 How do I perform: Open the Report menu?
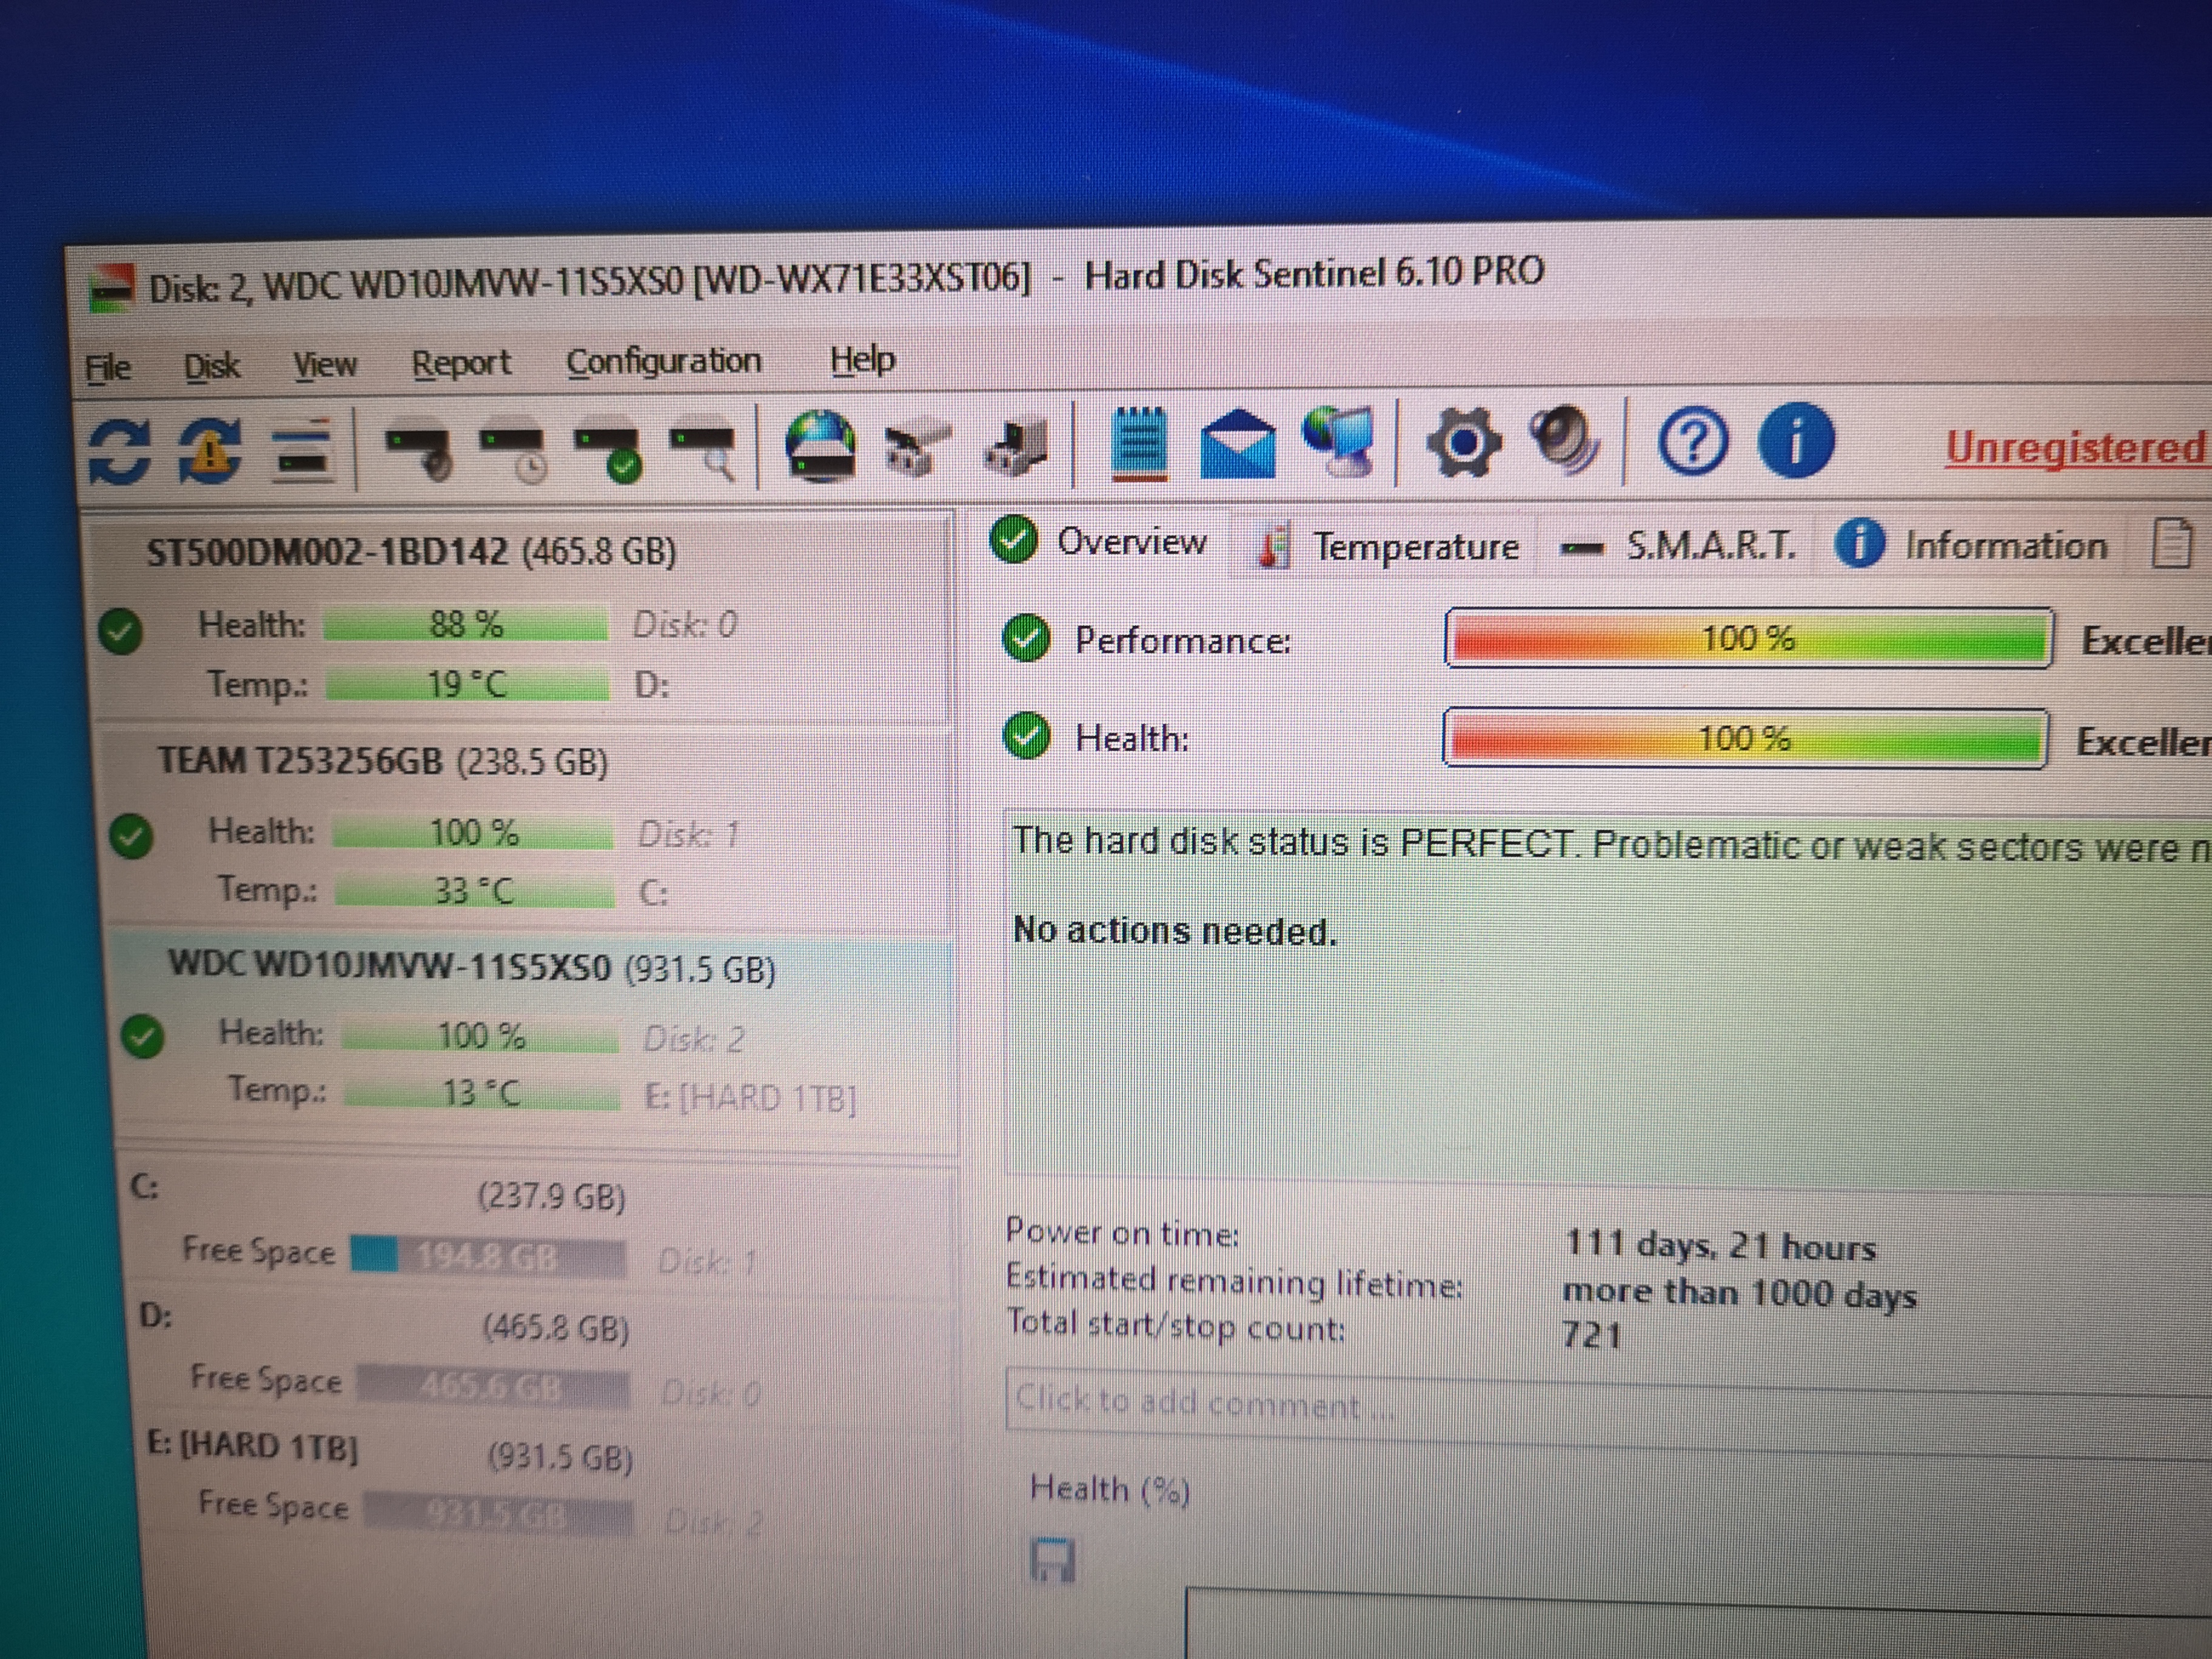click(461, 362)
